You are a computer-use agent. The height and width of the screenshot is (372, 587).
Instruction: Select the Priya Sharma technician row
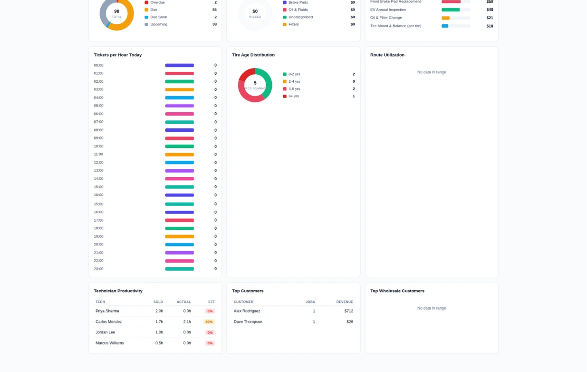[x=155, y=311]
